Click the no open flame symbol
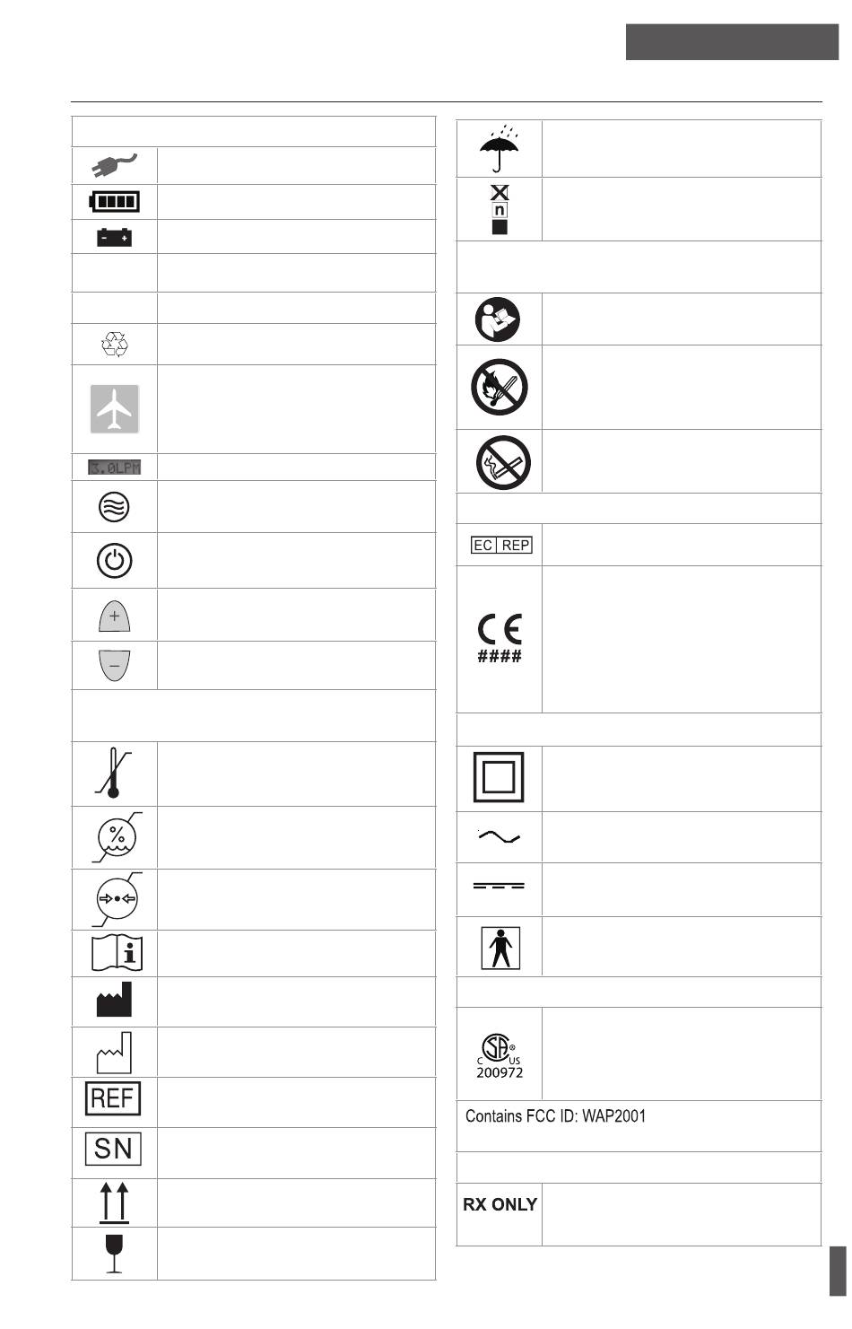The width and height of the screenshot is (852, 1329). (x=500, y=388)
